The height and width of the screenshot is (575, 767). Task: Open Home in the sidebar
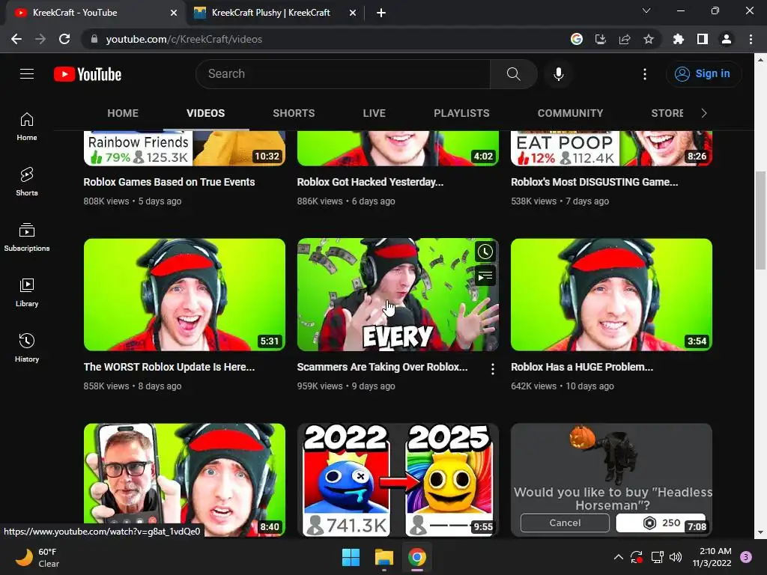(x=27, y=126)
